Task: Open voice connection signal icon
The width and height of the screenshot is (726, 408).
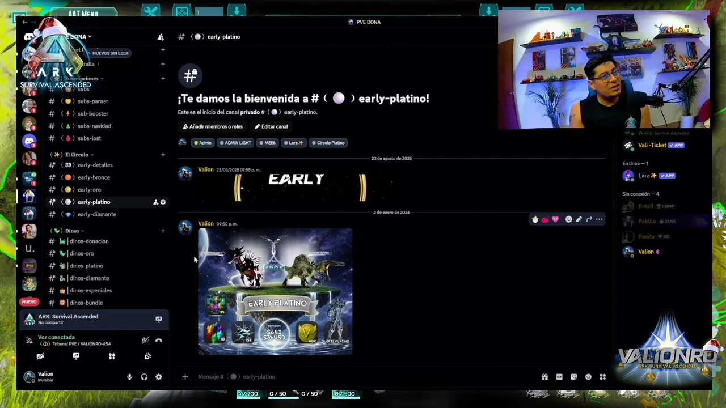Action: 29,341
